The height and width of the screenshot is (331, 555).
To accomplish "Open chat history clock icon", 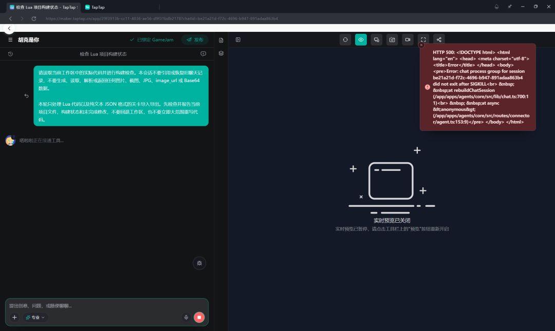I will point(10,54).
